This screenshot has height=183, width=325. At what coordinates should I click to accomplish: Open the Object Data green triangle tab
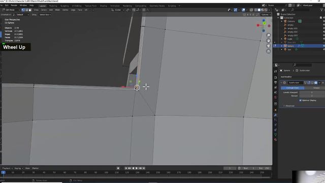[x=275, y=135]
